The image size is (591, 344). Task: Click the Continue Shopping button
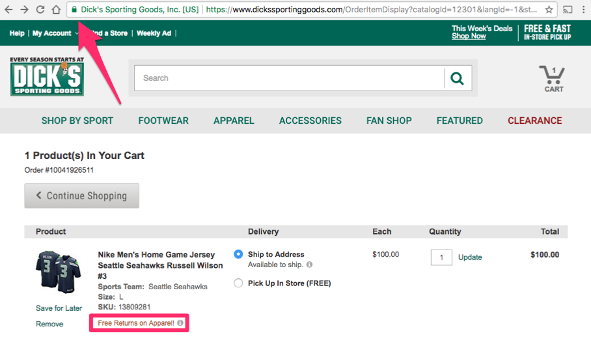82,195
